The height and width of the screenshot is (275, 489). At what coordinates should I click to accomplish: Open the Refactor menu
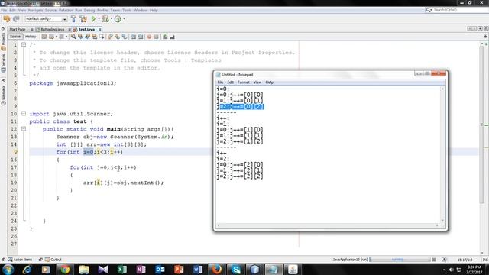pyautogui.click(x=66, y=10)
